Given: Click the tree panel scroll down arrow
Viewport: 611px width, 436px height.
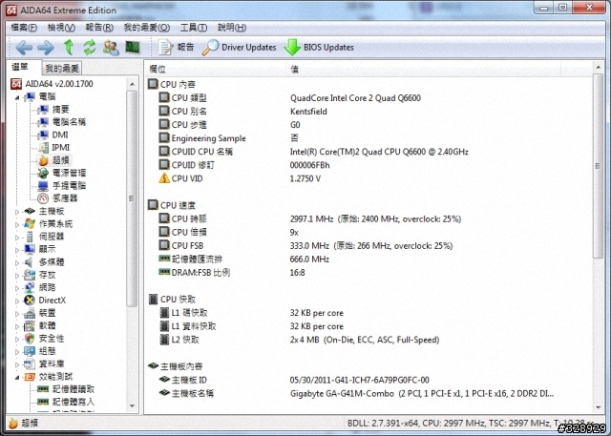Looking at the screenshot, I should pyautogui.click(x=132, y=406).
